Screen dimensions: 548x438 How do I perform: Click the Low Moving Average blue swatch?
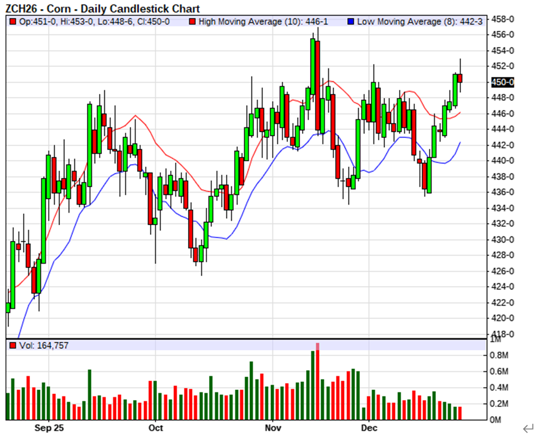click(x=350, y=22)
